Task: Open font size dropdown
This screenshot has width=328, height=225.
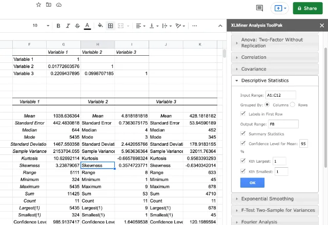Action: tap(48, 26)
